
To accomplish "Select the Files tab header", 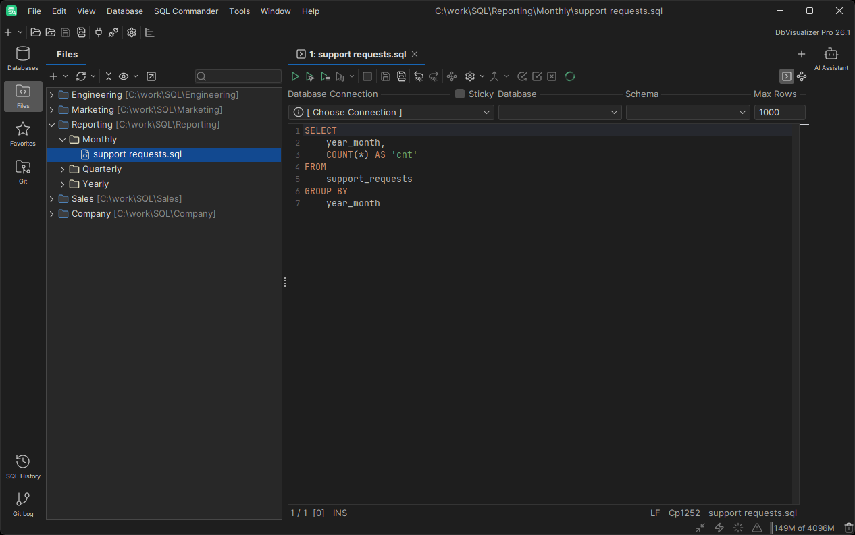I will [x=67, y=54].
